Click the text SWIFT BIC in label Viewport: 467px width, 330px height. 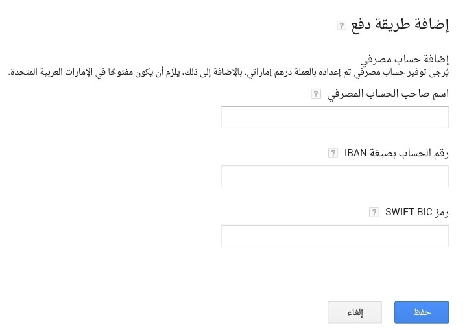click(x=409, y=212)
